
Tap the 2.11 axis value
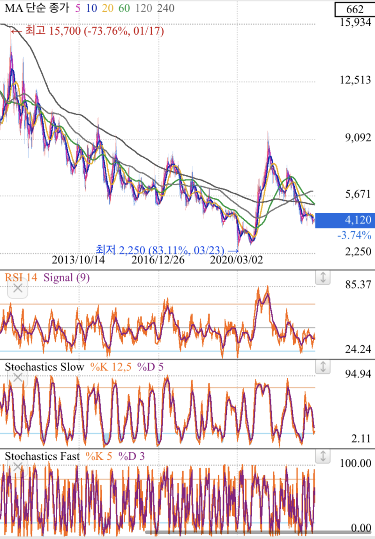pyautogui.click(x=361, y=439)
